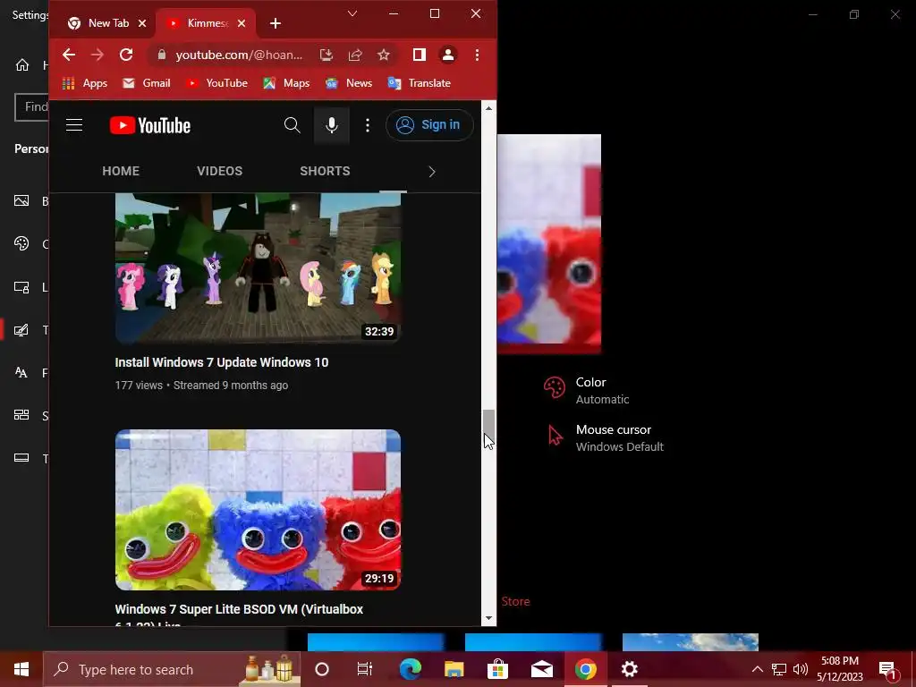This screenshot has height=687, width=916.
Task: Open the Apps bookmark
Action: (x=85, y=83)
